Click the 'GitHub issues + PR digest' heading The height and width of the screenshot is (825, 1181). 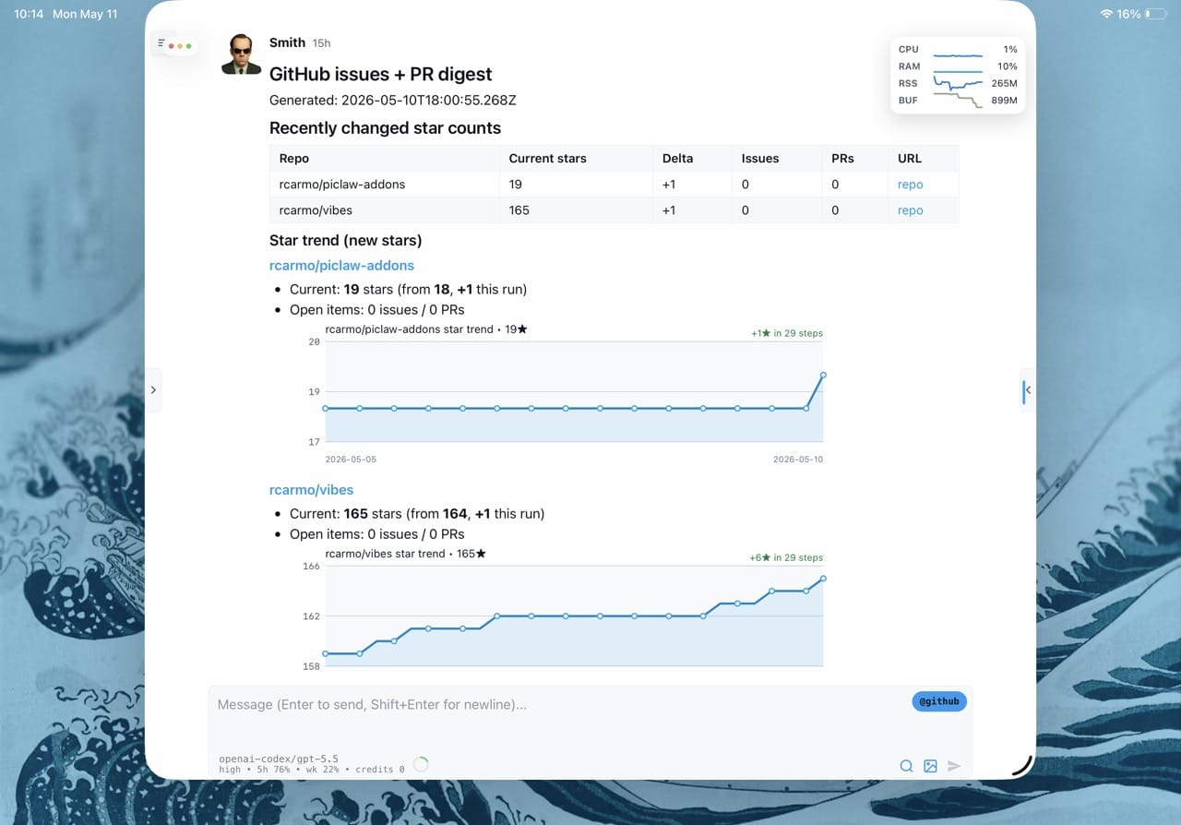tap(380, 74)
